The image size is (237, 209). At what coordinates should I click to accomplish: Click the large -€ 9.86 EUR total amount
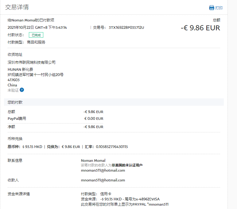point(200,28)
